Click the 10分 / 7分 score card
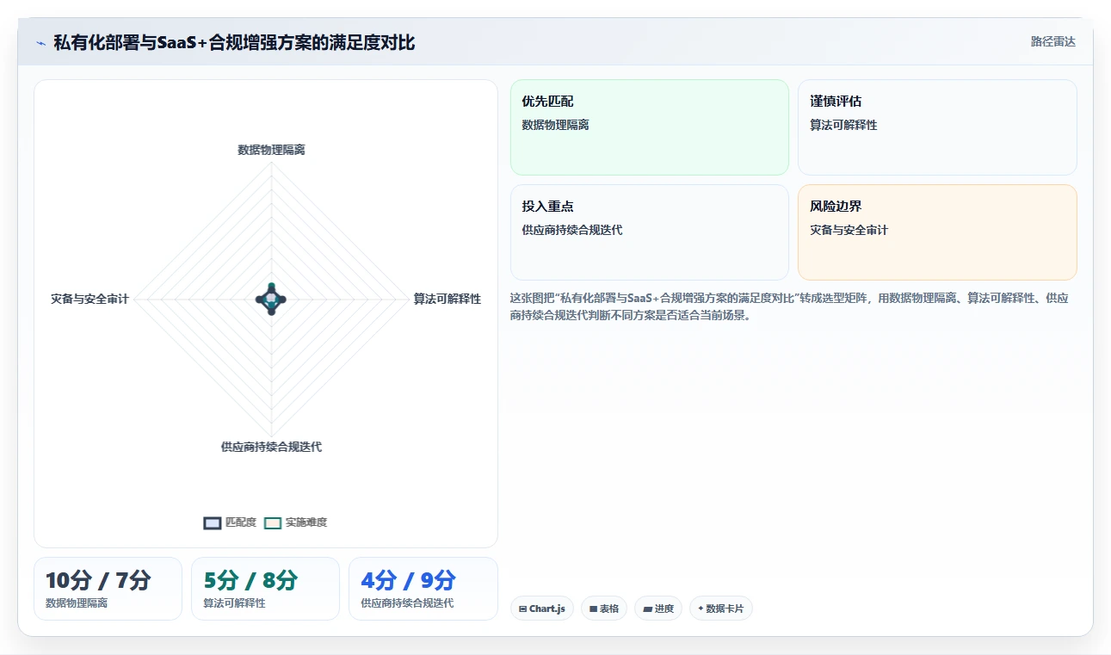Viewport: 1111px width, 655px height. pyautogui.click(x=108, y=589)
